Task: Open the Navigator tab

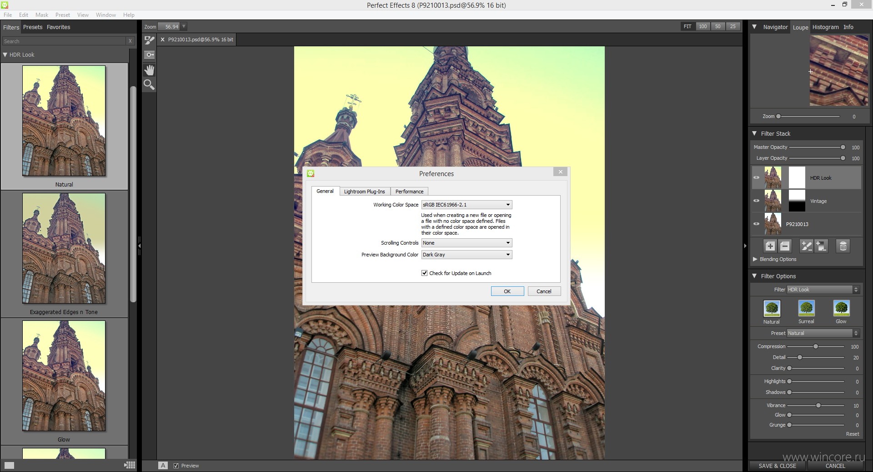Action: click(775, 27)
